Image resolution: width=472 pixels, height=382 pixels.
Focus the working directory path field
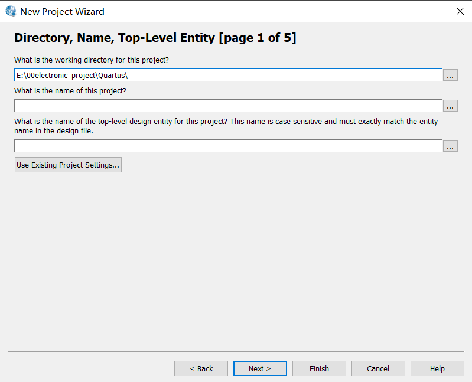pyautogui.click(x=228, y=75)
